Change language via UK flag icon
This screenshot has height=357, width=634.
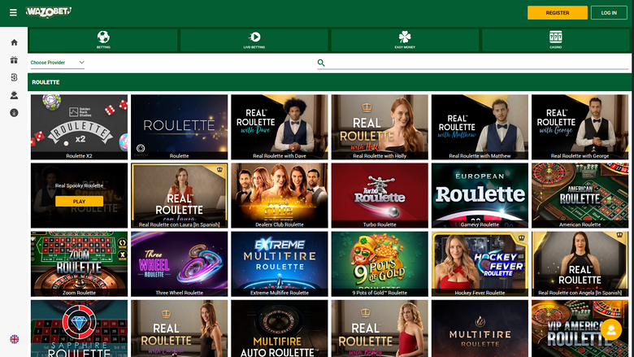(x=14, y=339)
